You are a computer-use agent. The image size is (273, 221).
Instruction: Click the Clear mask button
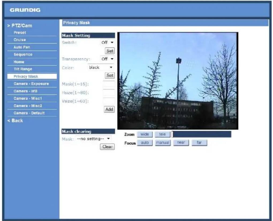[107, 147]
